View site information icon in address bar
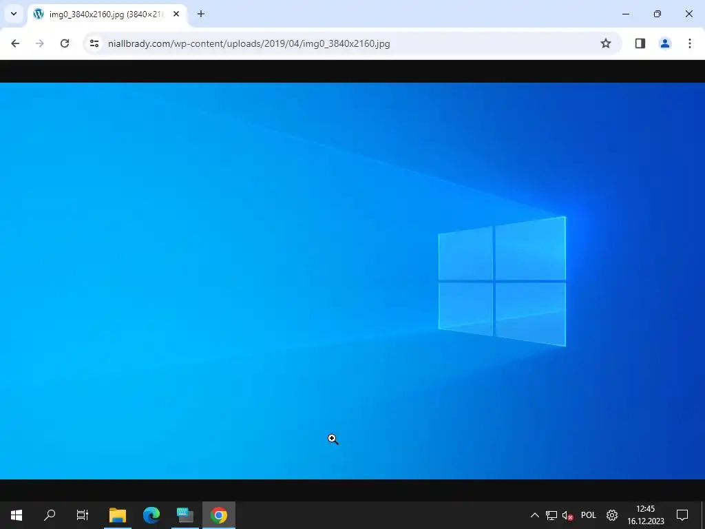 pyautogui.click(x=94, y=43)
